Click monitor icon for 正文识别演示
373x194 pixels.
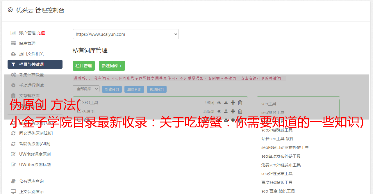click(13, 192)
